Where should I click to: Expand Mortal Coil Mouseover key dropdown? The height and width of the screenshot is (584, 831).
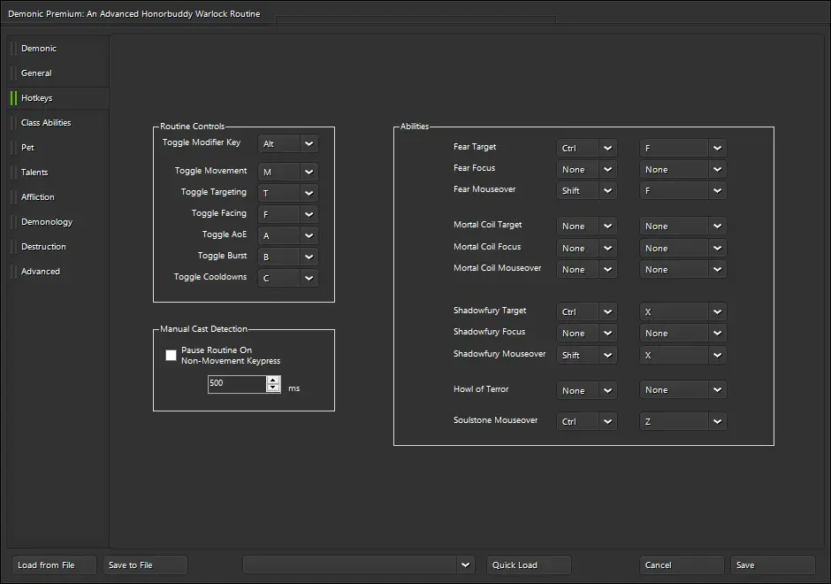(683, 270)
